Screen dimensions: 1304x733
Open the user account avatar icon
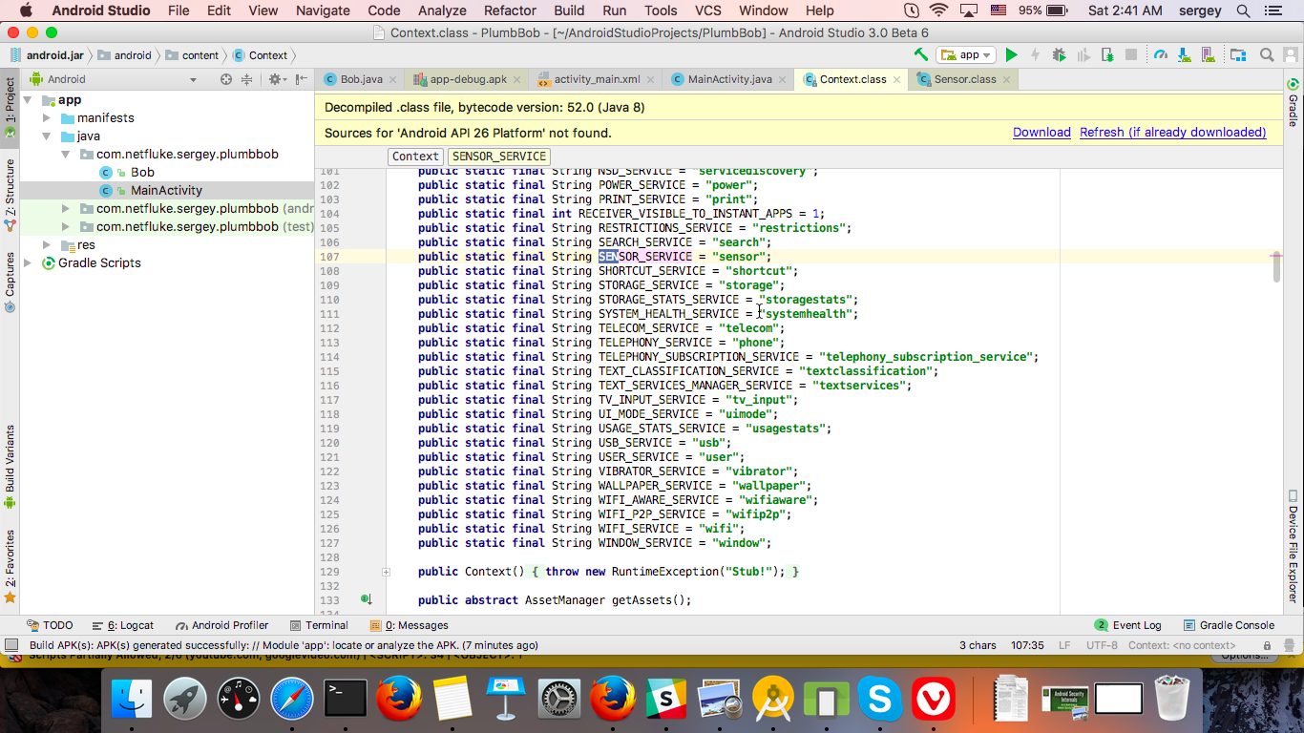click(1290, 55)
